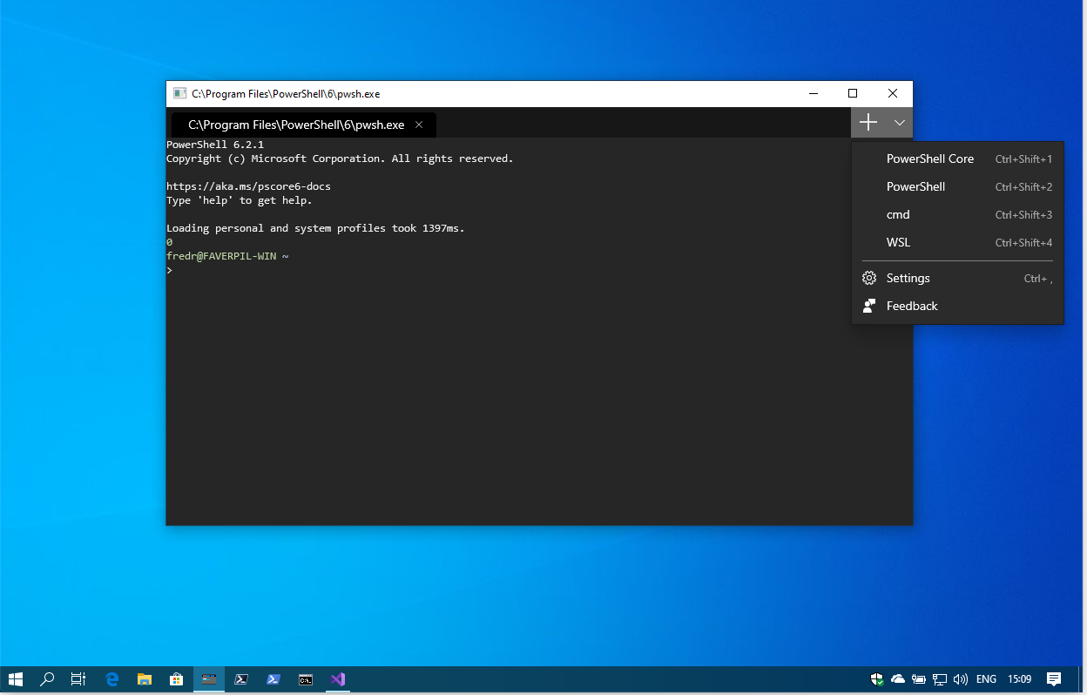Viewport: 1087px width, 695px height.
Task: Choose cmd in the dropdown menu
Action: click(898, 214)
